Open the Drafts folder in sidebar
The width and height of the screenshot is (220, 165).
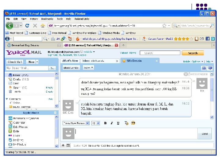tap(21, 79)
